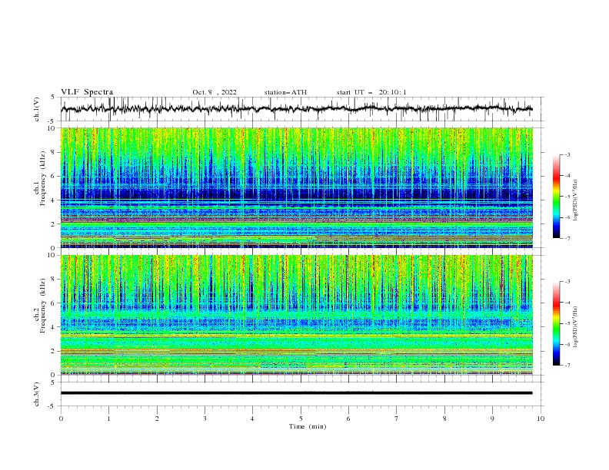Viewport: 609px width, 470px height.
Task: Click the time axis tick label '10'
Action: tap(541, 419)
